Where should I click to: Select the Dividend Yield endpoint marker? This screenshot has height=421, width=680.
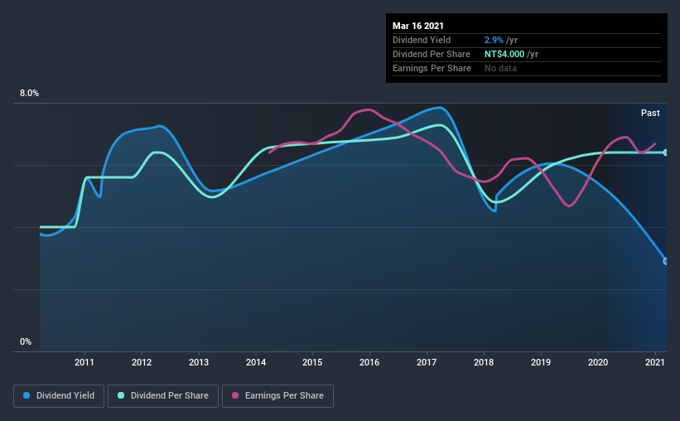click(x=666, y=261)
